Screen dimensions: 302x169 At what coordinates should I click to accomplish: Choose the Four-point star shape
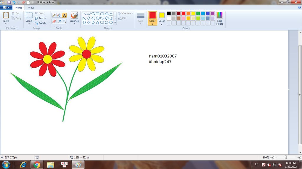click(88, 23)
